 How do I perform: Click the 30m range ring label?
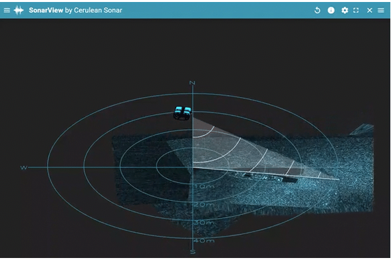click(x=204, y=223)
